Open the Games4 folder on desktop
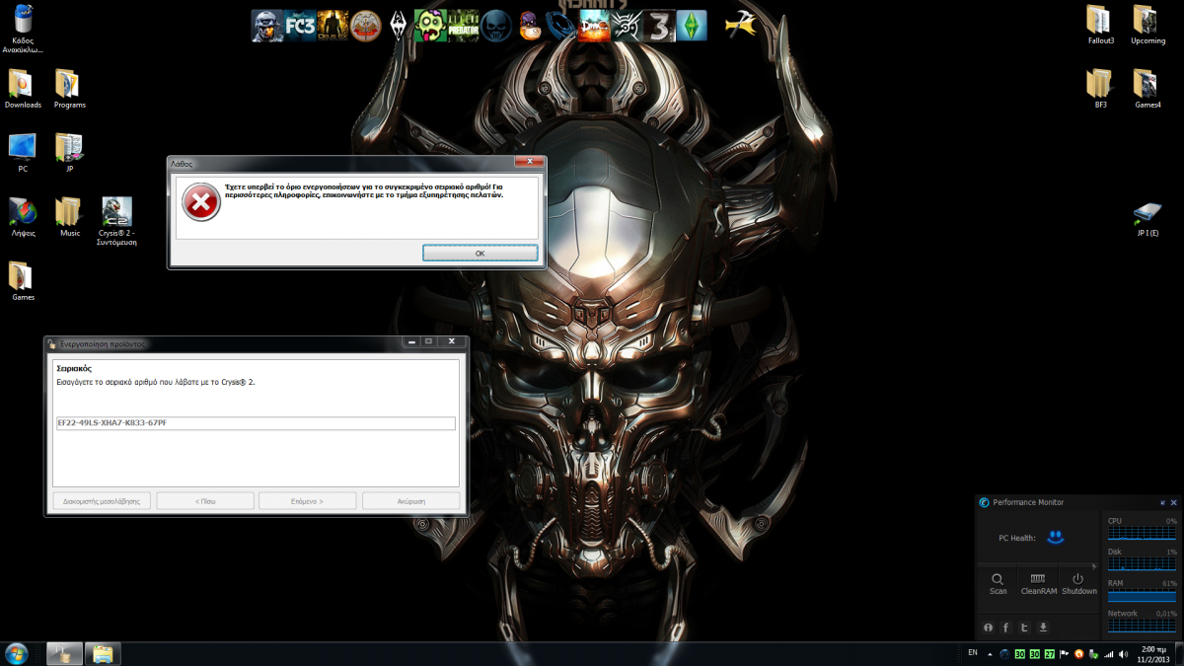 click(x=1147, y=89)
